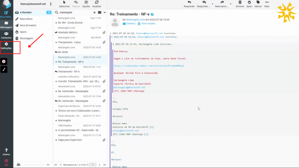Open the vmaker training recording link
299x168 pixels.
149,66
